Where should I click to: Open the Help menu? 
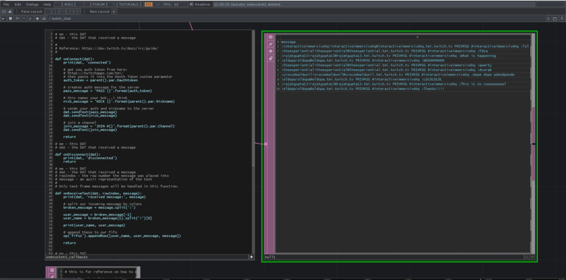click(47, 4)
